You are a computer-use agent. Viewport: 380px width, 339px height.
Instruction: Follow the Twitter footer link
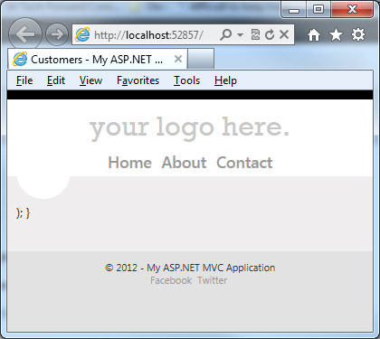coord(213,280)
